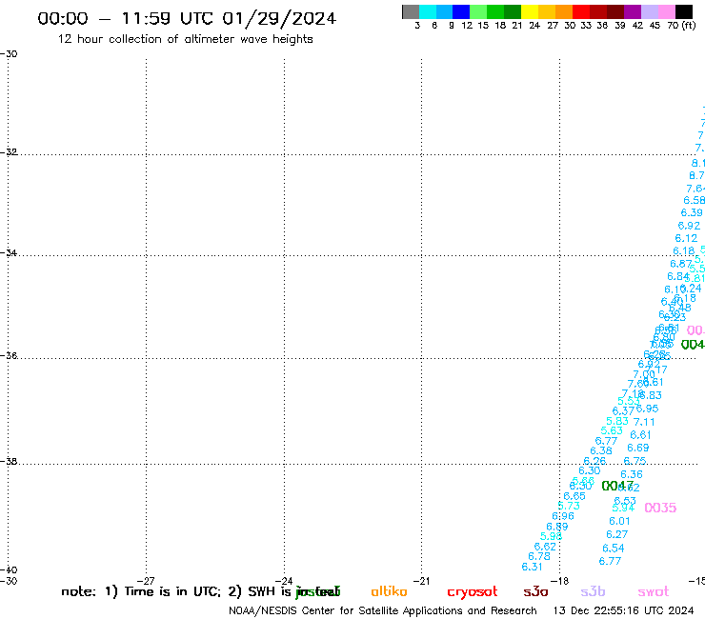The height and width of the screenshot is (619, 705).
Task: Click the pink pass time label '0035'
Action: coord(660,508)
